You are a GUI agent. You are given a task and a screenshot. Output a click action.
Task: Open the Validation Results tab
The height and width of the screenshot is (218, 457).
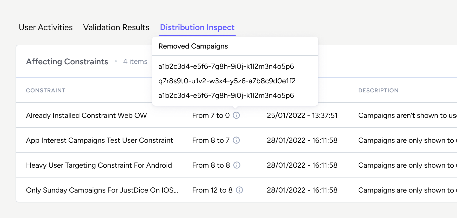(x=116, y=27)
